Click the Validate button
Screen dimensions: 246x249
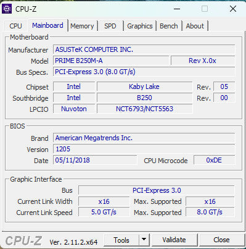(x=174, y=240)
